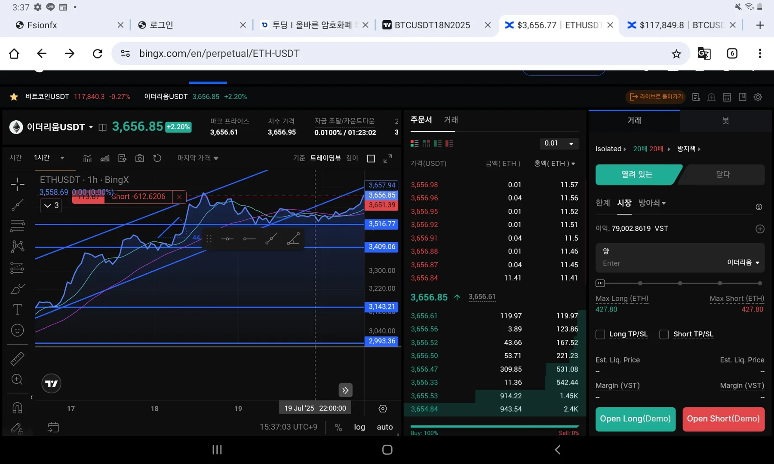Screen dimensions: 774x464
Task: Click the chart screenshot camera icon
Action: pos(140,158)
